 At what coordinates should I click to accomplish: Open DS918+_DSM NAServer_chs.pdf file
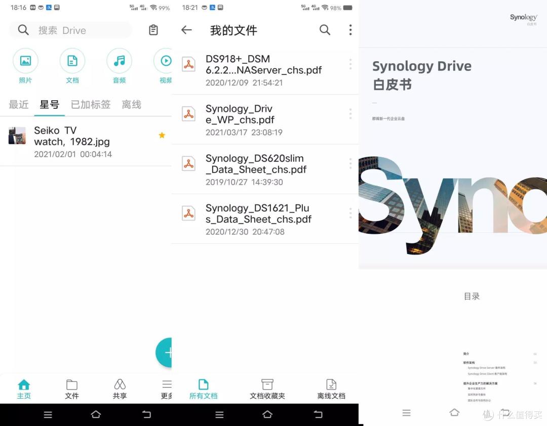click(x=265, y=70)
